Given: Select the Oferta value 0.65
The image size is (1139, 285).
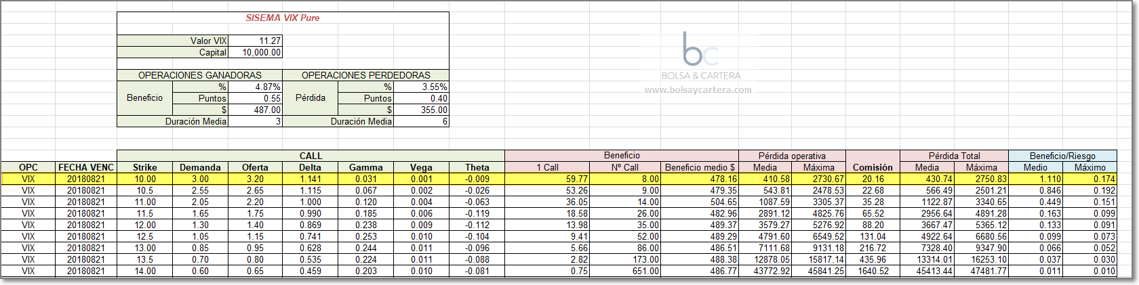Looking at the screenshot, I should pos(256,271).
